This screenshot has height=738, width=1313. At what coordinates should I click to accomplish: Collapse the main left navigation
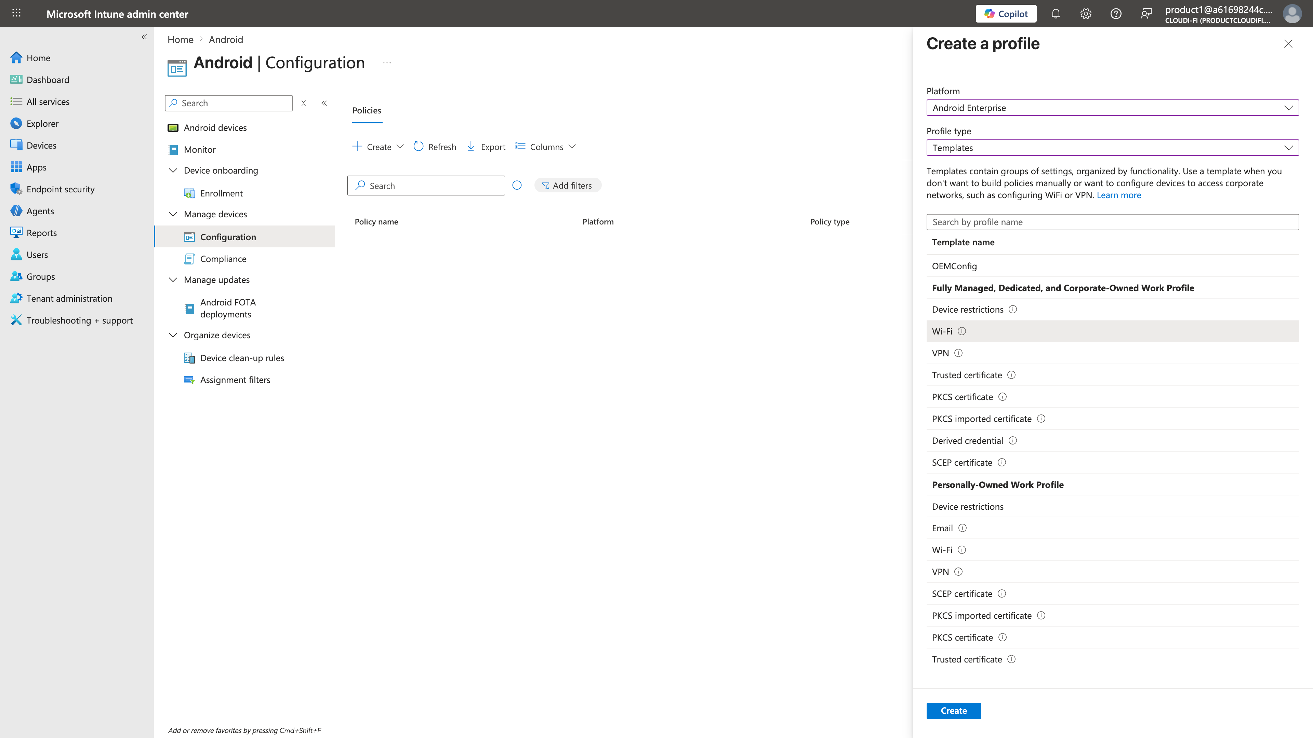144,37
